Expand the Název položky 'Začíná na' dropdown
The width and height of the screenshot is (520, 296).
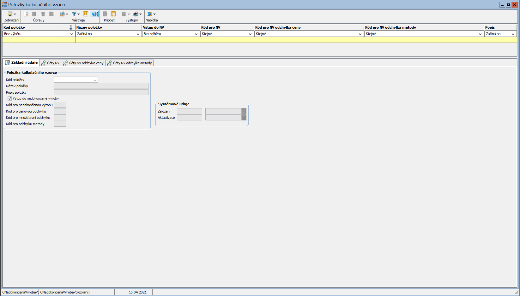pos(138,34)
